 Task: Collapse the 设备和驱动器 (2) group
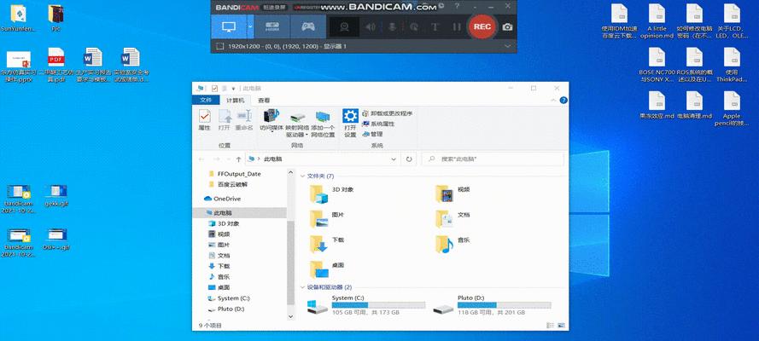coord(303,287)
